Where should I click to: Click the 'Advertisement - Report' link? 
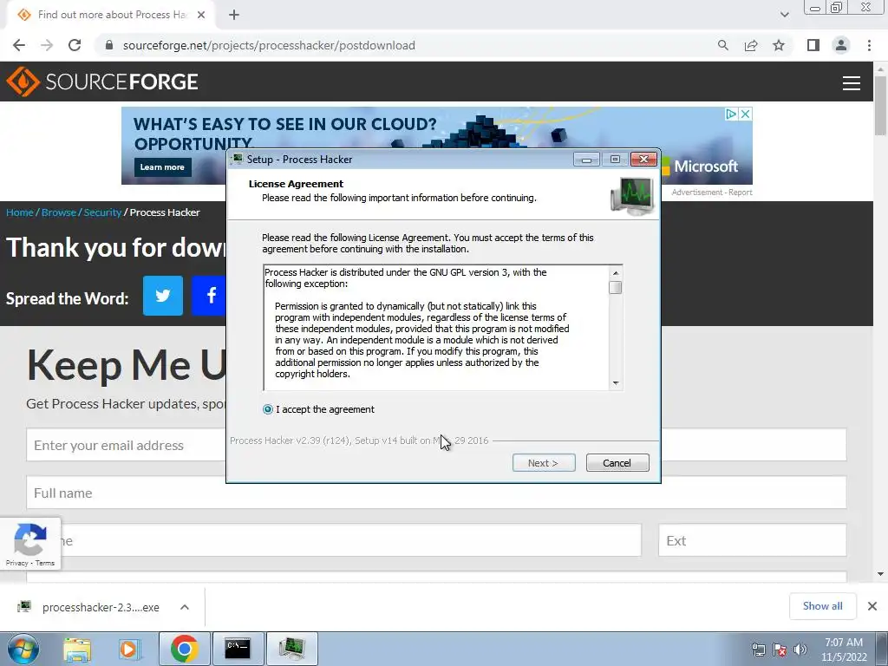tap(712, 193)
